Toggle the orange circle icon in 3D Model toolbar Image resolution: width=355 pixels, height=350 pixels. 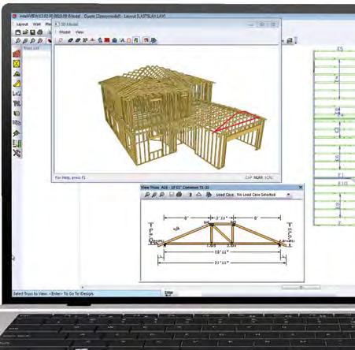click(x=129, y=40)
